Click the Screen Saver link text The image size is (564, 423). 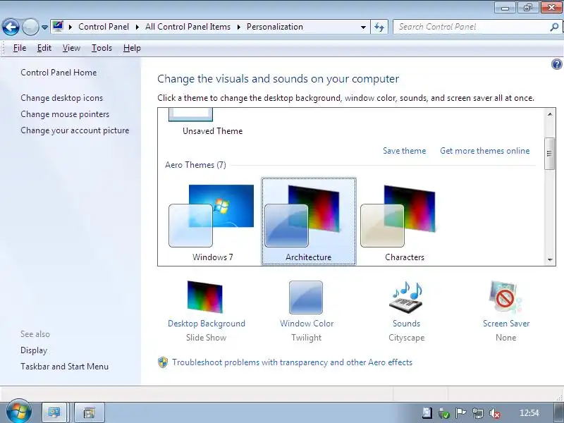click(x=506, y=324)
